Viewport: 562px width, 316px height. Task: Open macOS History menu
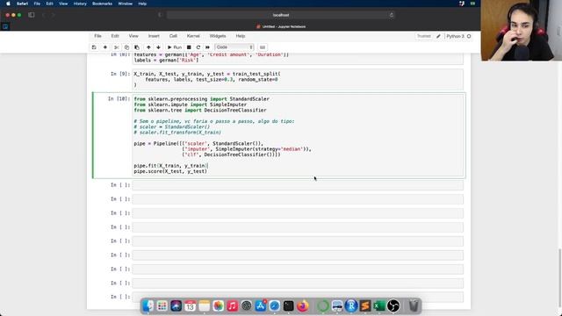80,4
